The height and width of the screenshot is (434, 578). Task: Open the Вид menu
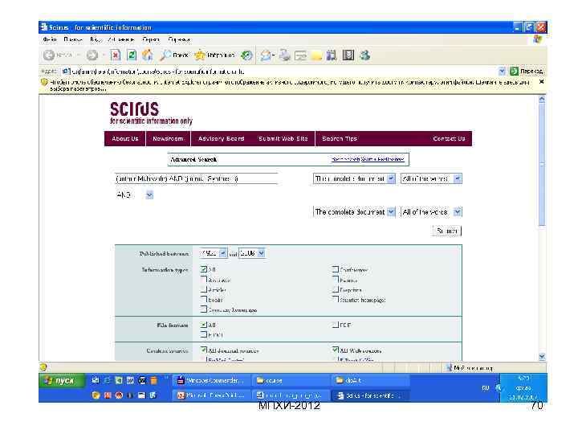tap(96, 39)
